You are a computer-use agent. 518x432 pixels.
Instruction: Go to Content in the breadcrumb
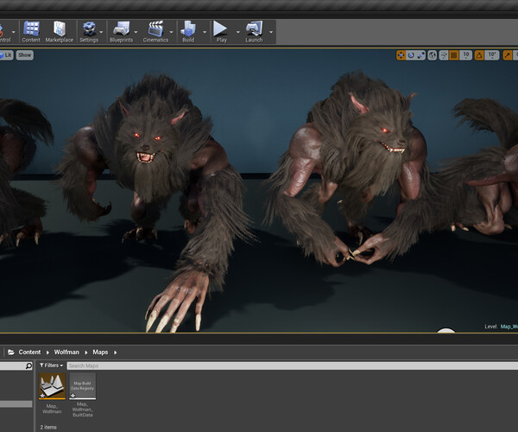click(29, 352)
